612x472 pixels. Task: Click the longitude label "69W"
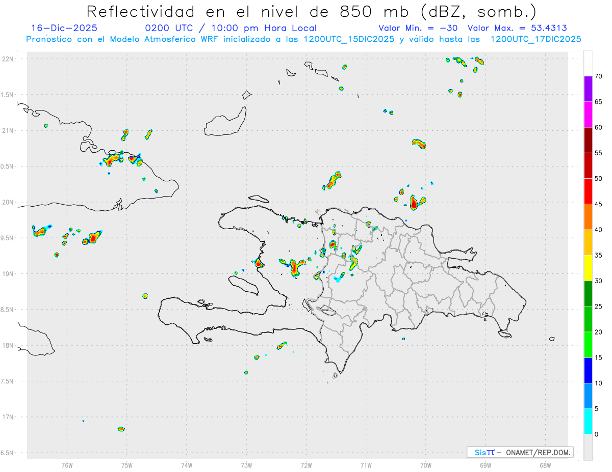[x=486, y=465]
